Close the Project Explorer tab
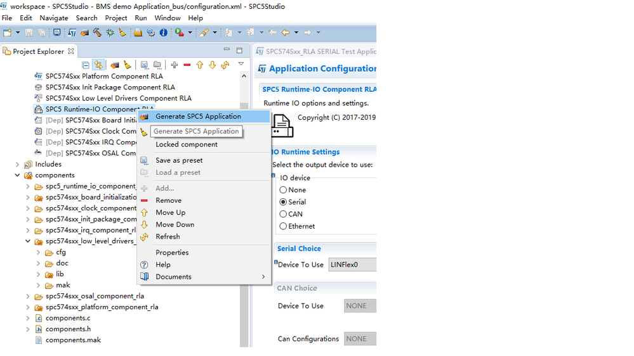 click(71, 51)
